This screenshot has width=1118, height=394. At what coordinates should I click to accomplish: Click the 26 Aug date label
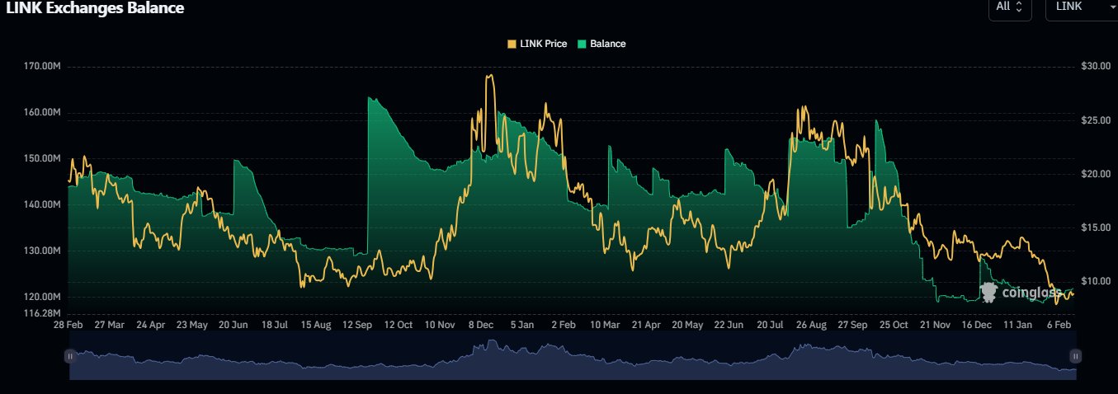[x=812, y=326]
